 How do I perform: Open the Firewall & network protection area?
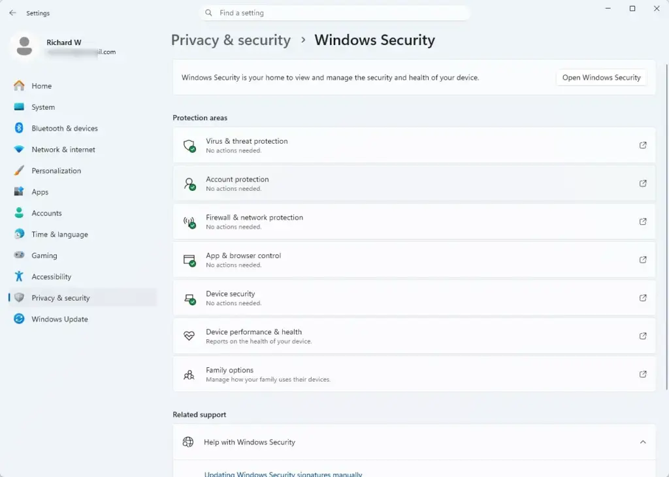[414, 222]
